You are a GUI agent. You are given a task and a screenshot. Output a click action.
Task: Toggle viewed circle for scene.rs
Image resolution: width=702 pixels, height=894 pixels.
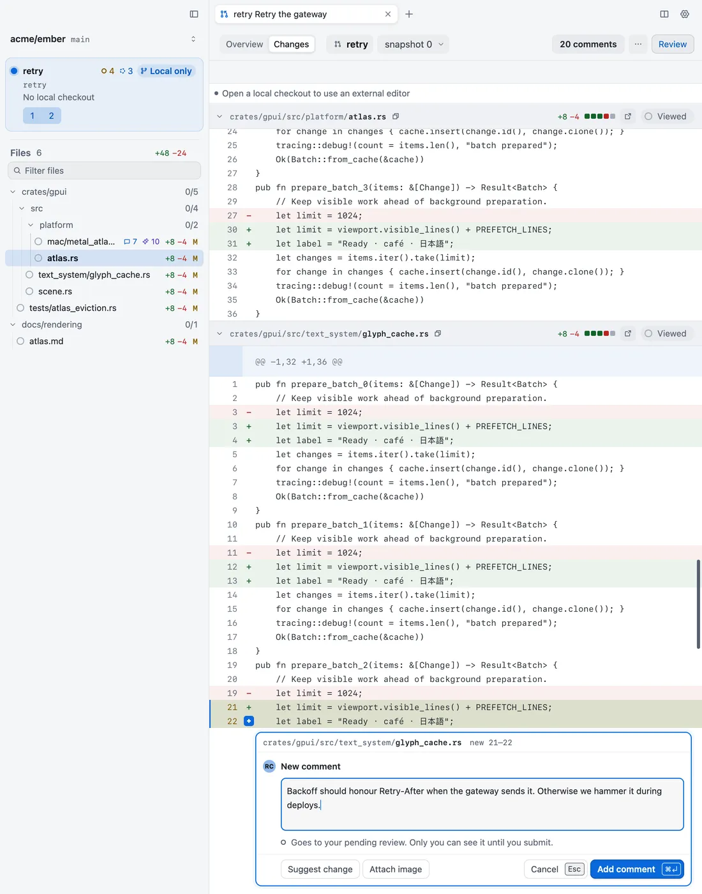tap(29, 291)
